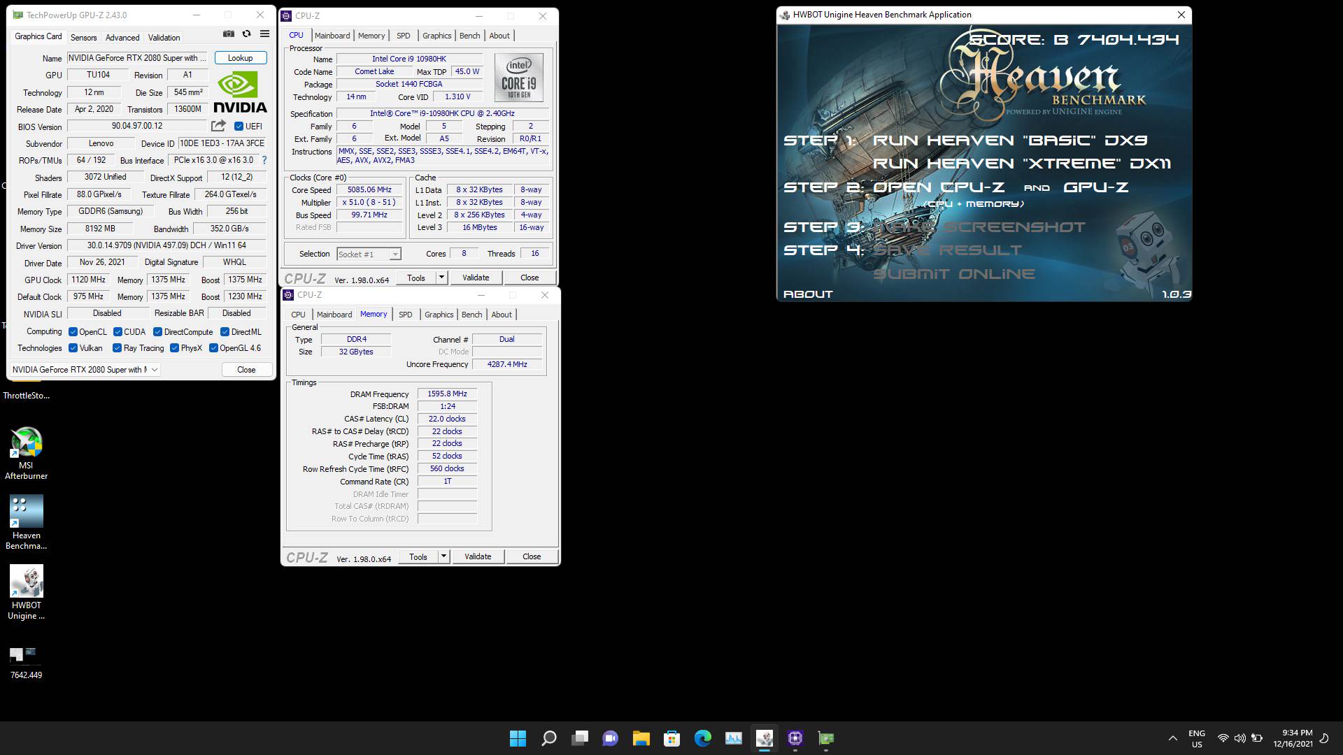
Task: Click the volume tray icon
Action: click(x=1240, y=738)
